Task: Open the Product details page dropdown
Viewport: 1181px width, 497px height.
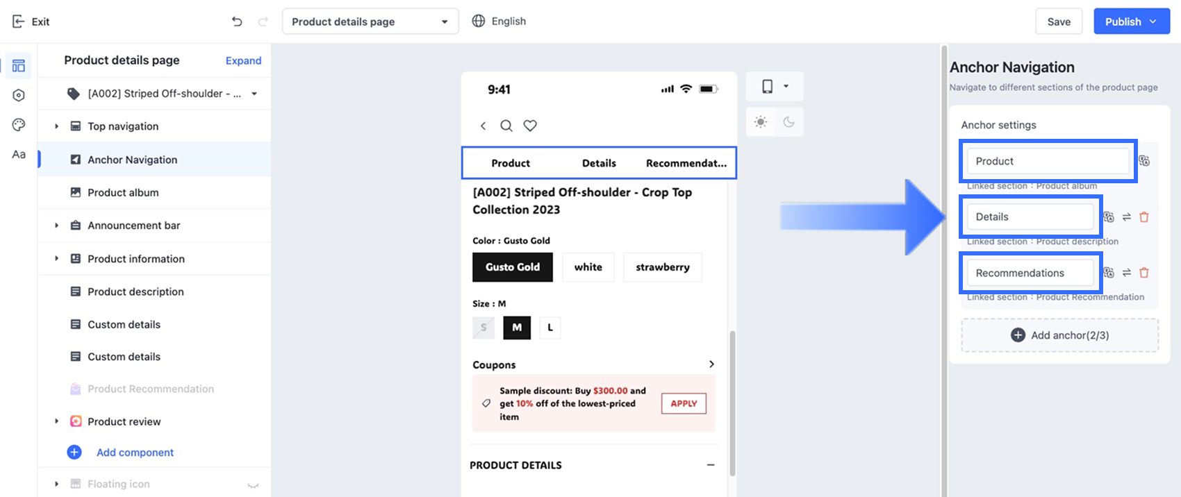Action: (370, 22)
